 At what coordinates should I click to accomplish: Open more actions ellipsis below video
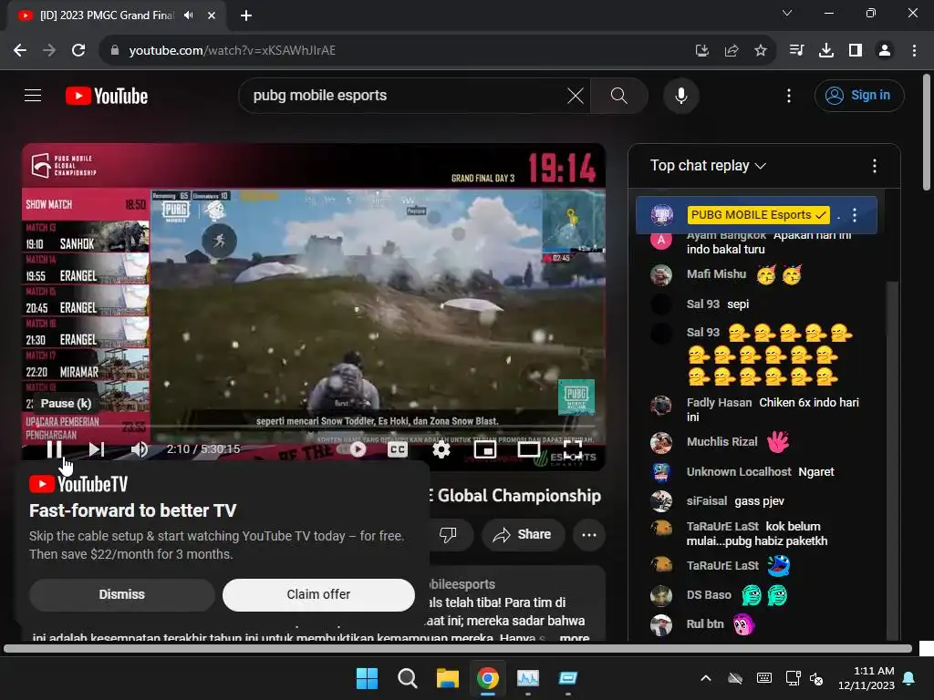(589, 534)
